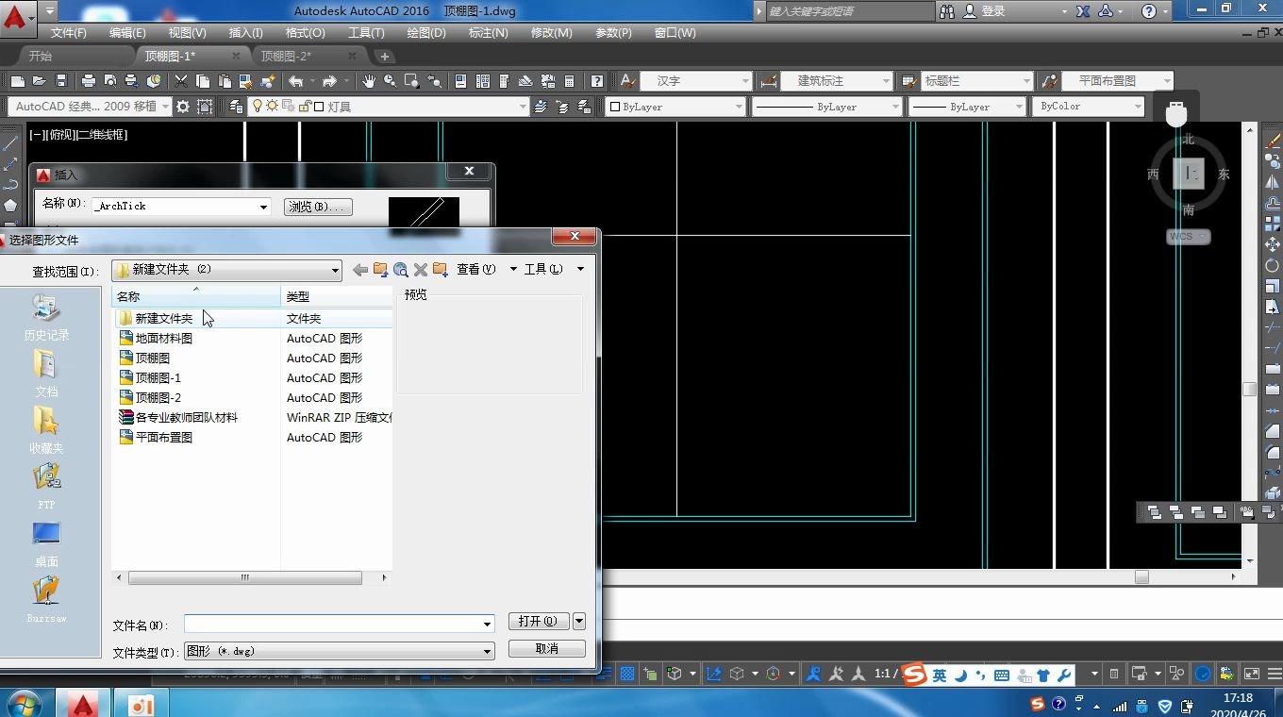Click Go Back arrow in file dialog

[x=360, y=270]
